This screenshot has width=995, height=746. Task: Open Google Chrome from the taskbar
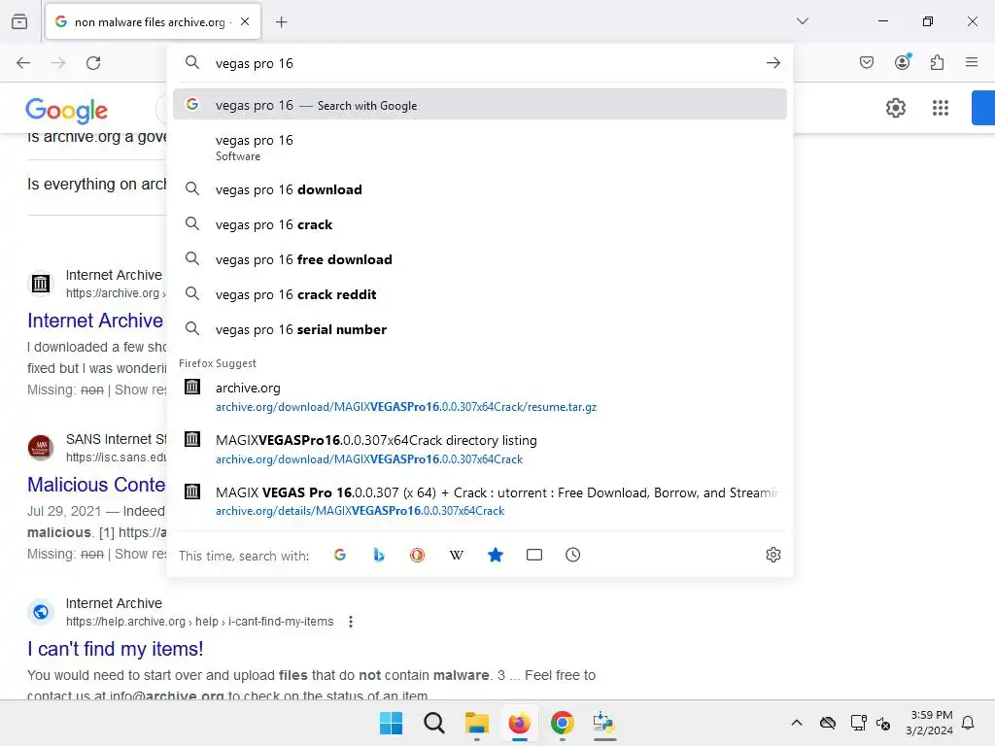pos(562,723)
